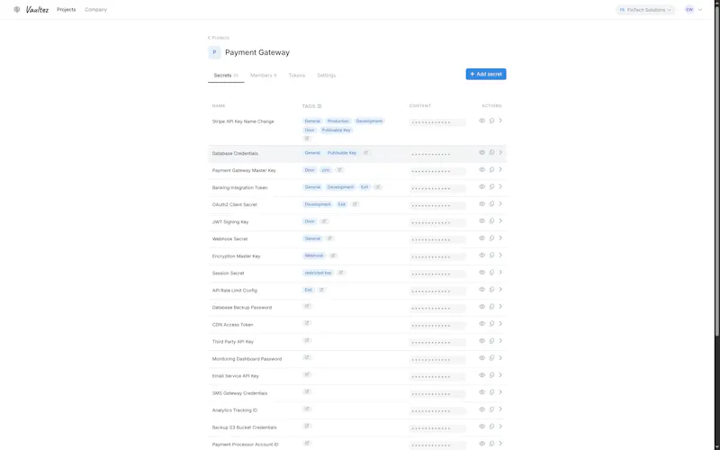Edit tags for Session Secret
This screenshot has height=450, width=720.
[341, 273]
